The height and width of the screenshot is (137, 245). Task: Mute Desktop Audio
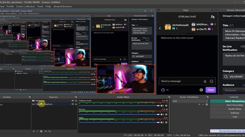pos(162,106)
